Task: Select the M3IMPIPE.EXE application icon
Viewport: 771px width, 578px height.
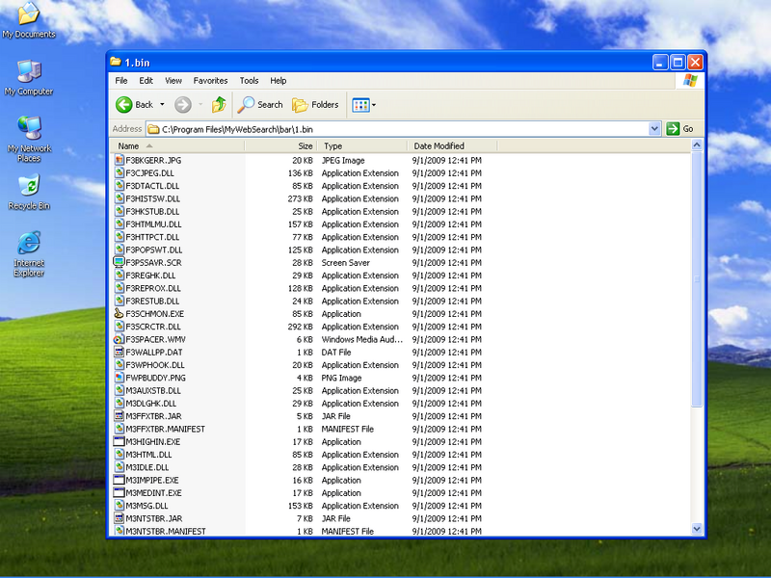Action: (119, 479)
